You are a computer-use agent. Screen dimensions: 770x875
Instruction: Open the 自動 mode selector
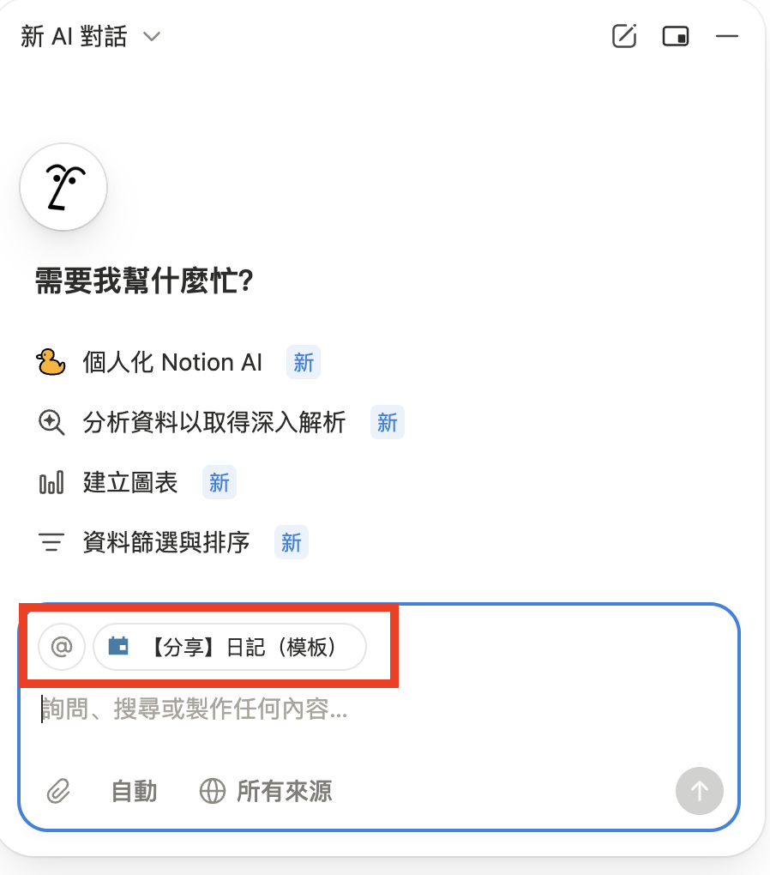click(135, 790)
